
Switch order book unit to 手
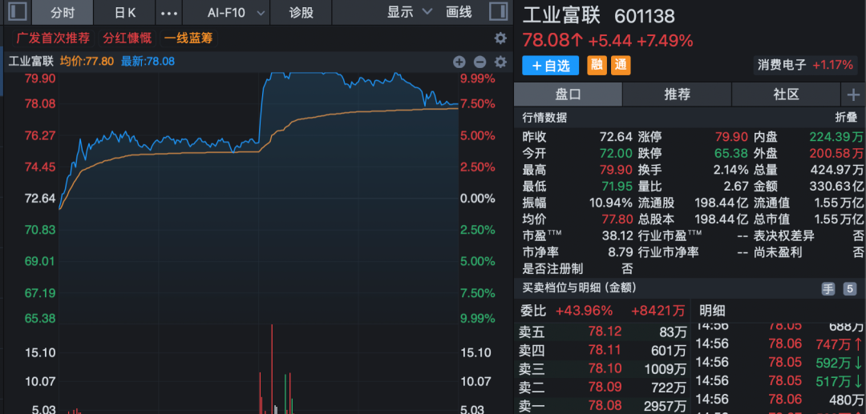click(x=828, y=287)
